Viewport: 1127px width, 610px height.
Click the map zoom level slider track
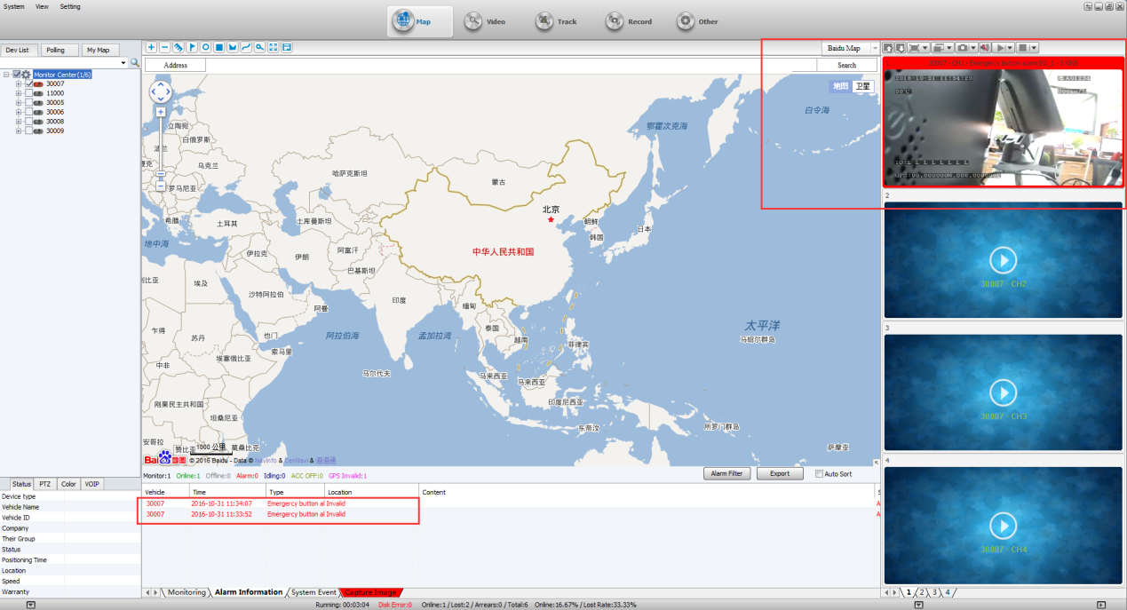click(x=161, y=147)
